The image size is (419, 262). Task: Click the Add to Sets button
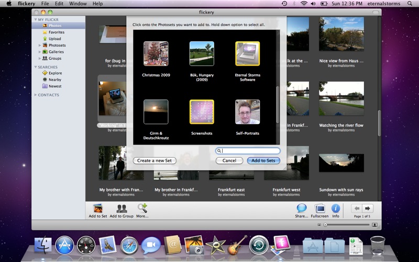(263, 161)
